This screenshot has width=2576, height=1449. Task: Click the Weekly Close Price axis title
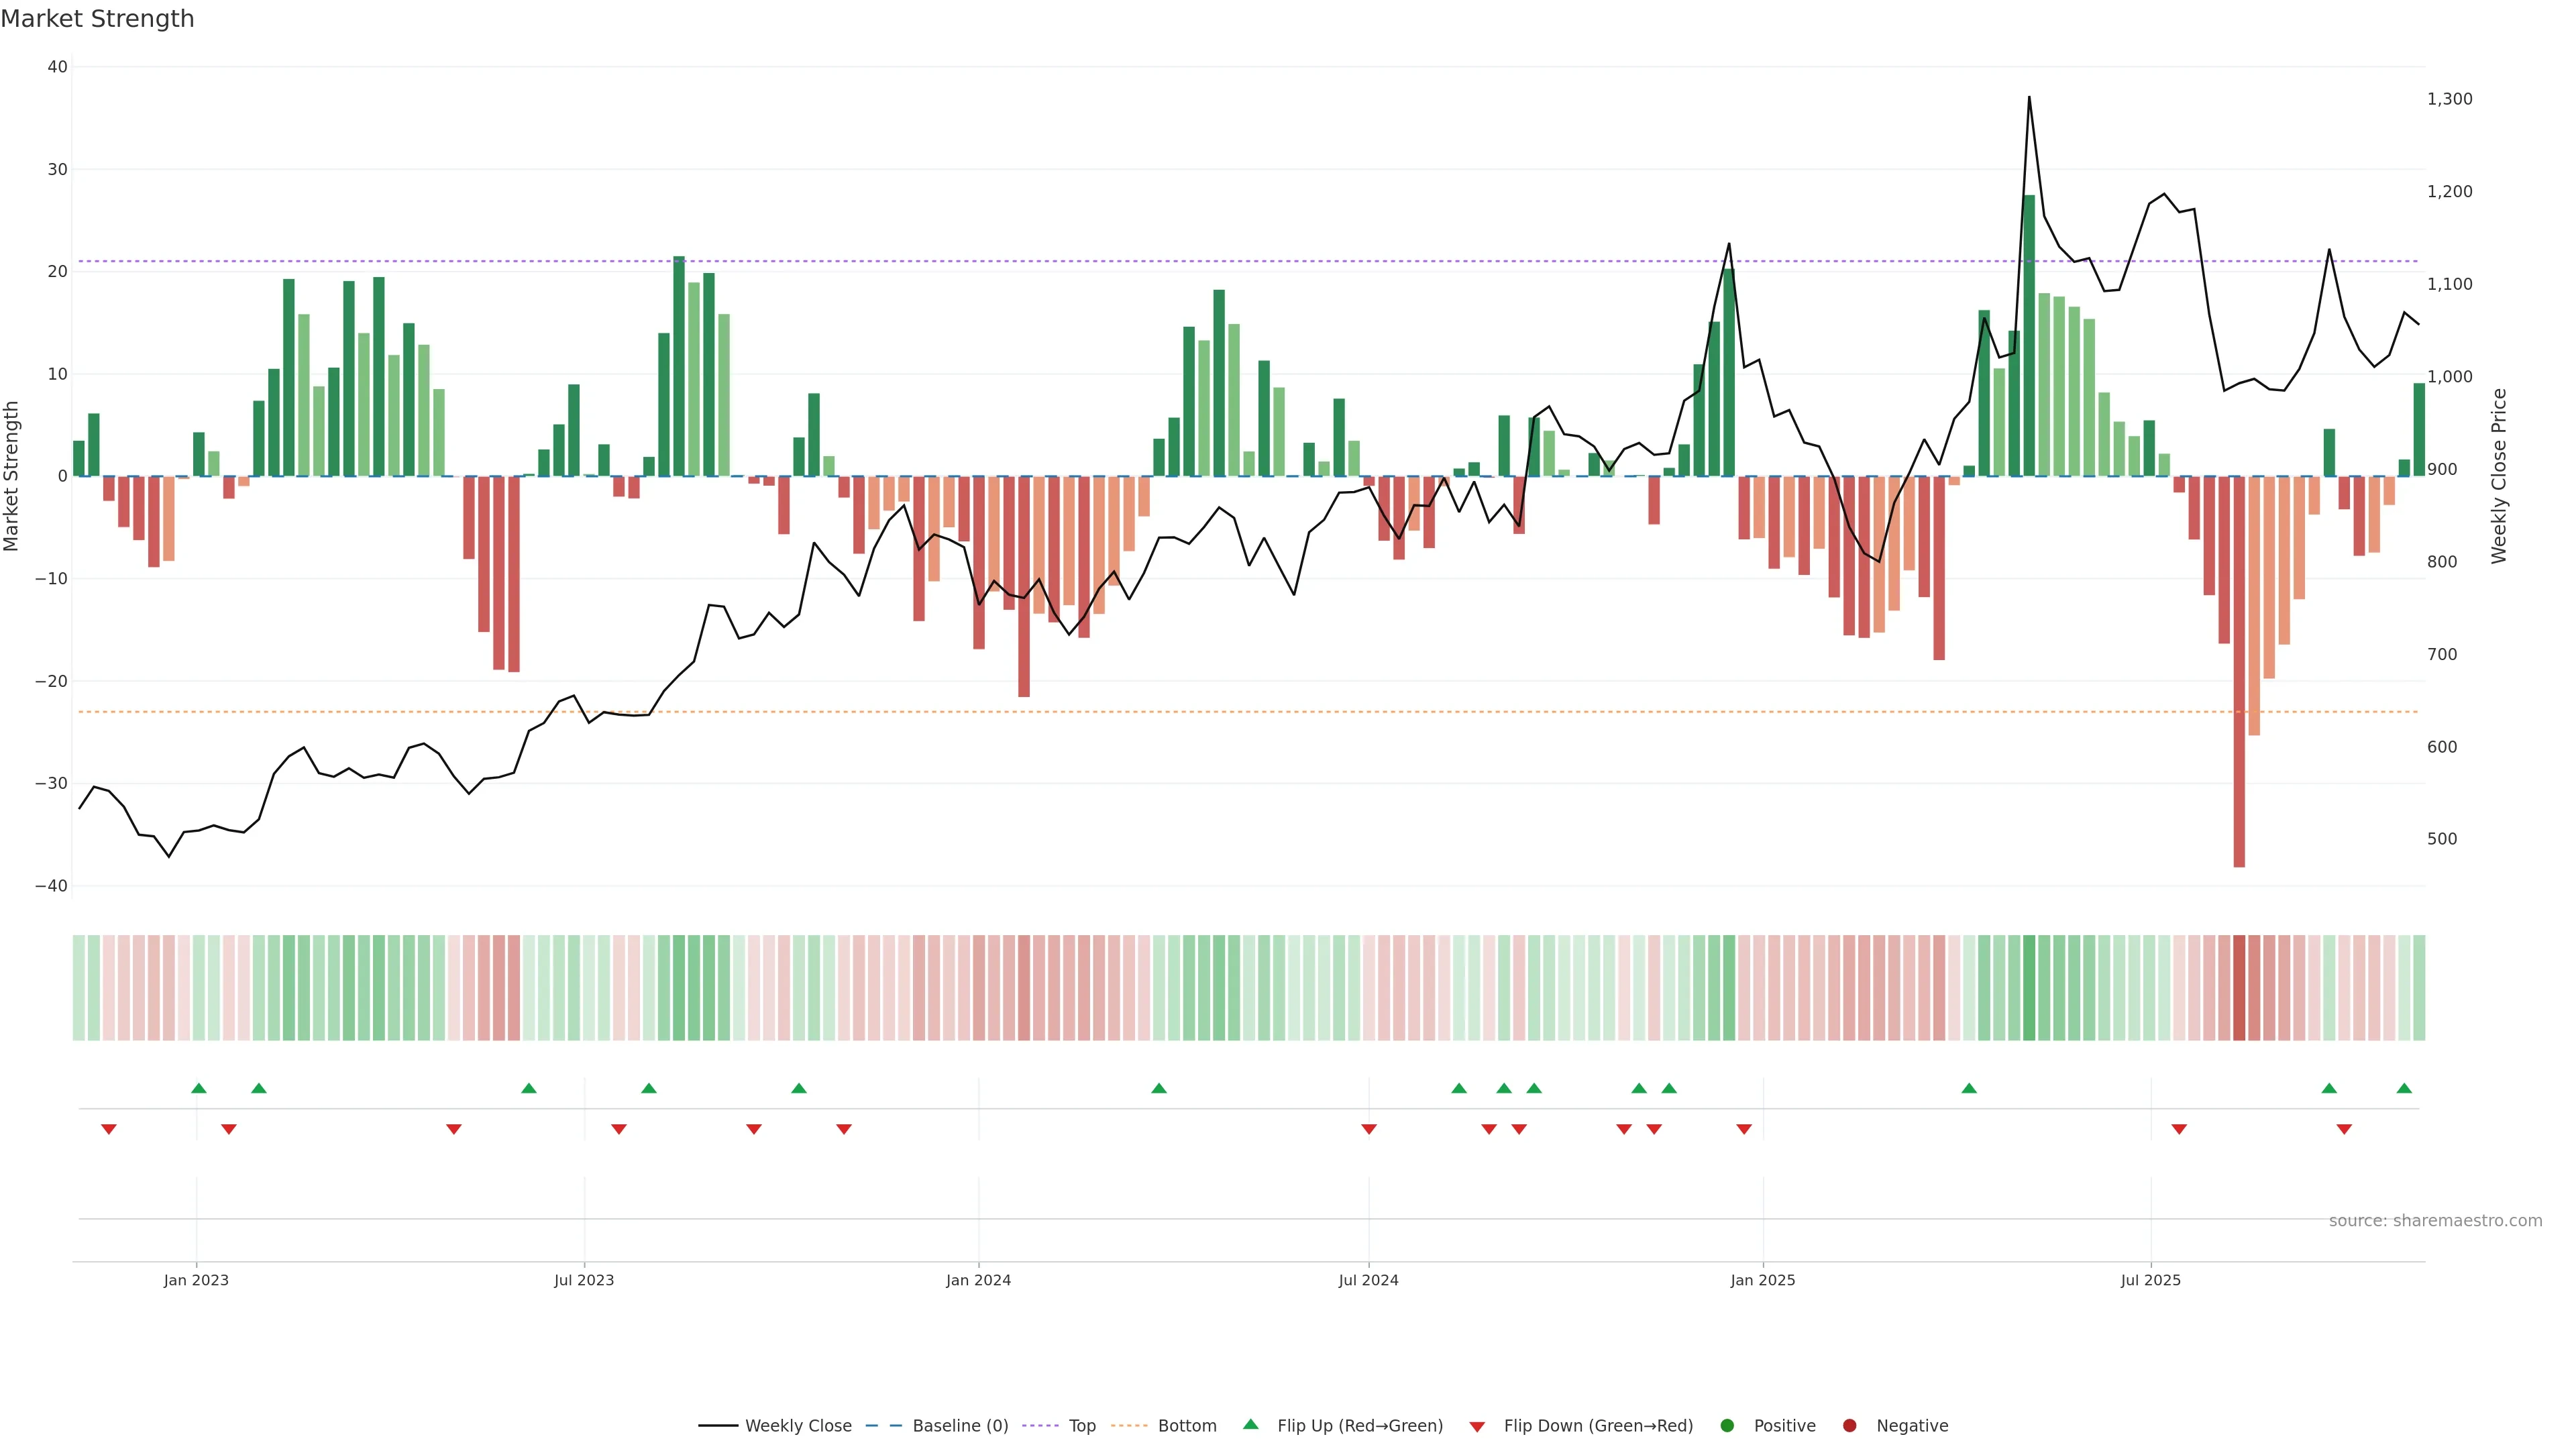(2499, 476)
